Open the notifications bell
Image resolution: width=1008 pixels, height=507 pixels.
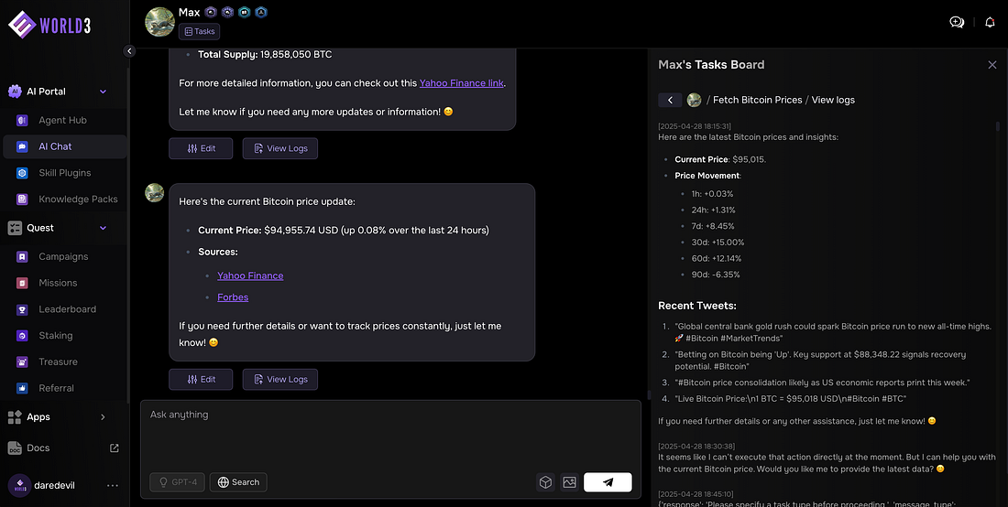990,22
